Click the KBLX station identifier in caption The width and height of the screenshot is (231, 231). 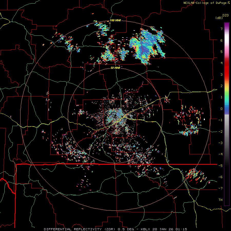(x=146, y=229)
